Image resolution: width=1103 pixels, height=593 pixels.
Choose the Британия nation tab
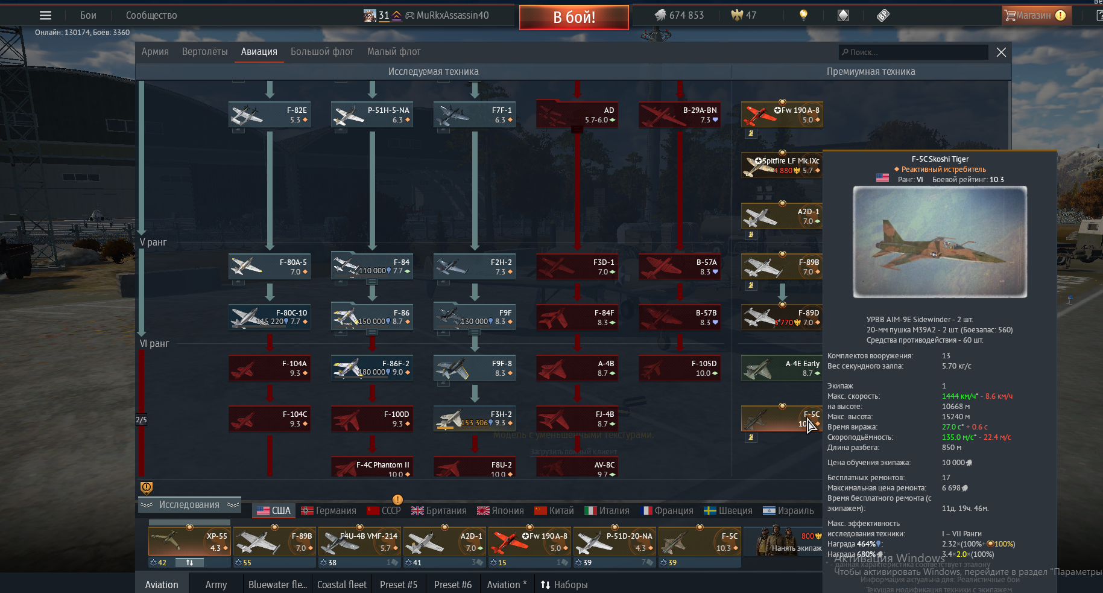pyautogui.click(x=438, y=510)
